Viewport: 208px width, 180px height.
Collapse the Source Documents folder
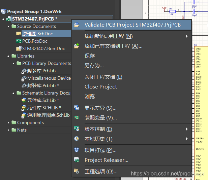click(9, 26)
